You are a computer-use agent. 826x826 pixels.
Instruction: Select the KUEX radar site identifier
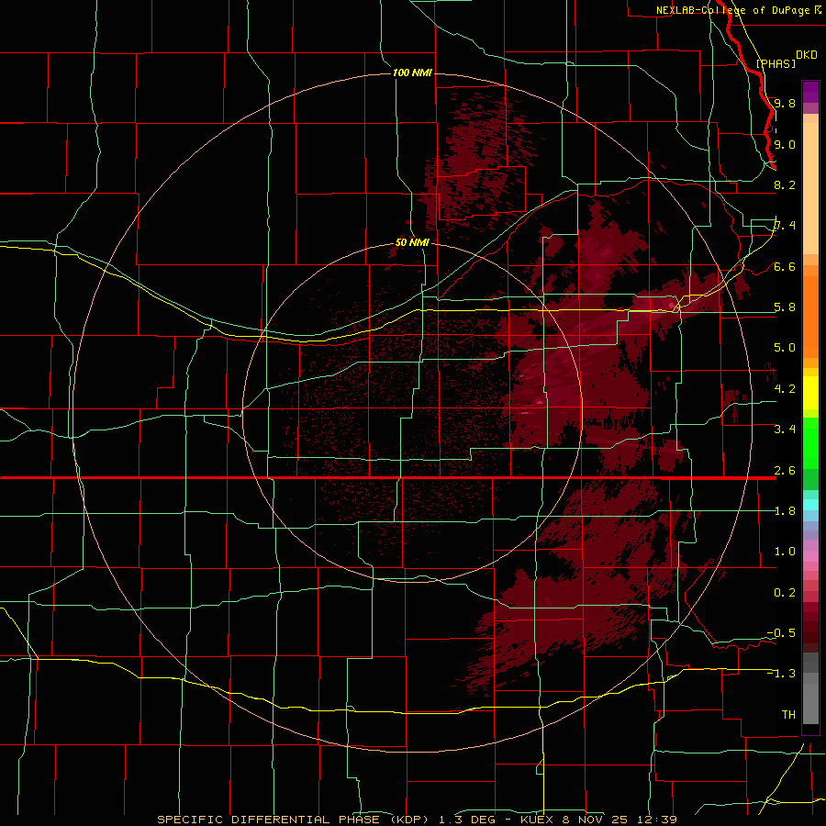(538, 820)
